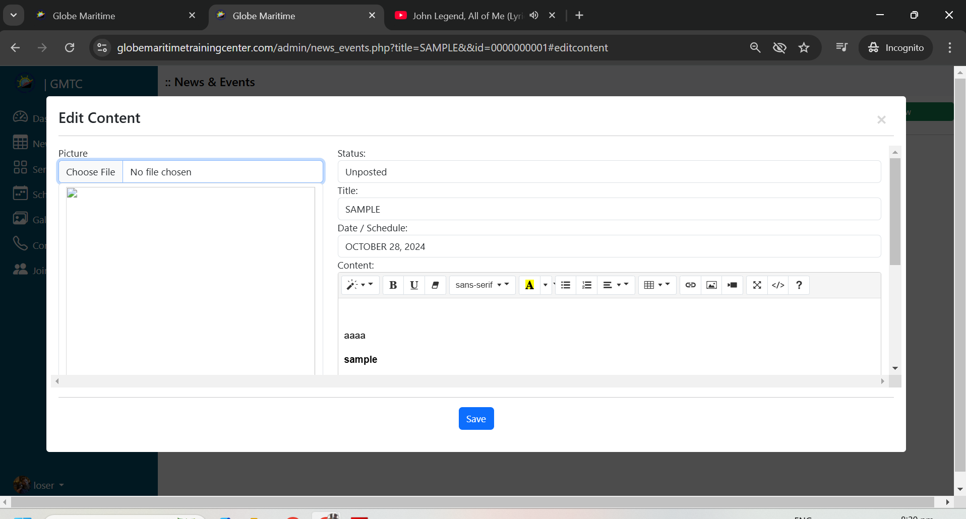This screenshot has width=966, height=519.
Task: Expand the magic wand style dropdown
Action: (x=360, y=285)
